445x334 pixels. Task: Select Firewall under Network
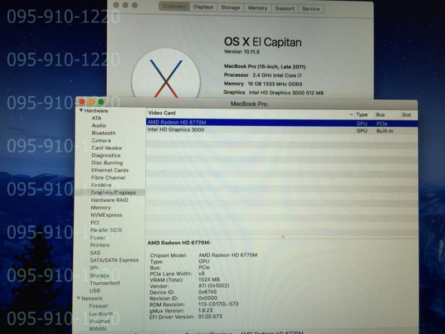pyautogui.click(x=98, y=306)
